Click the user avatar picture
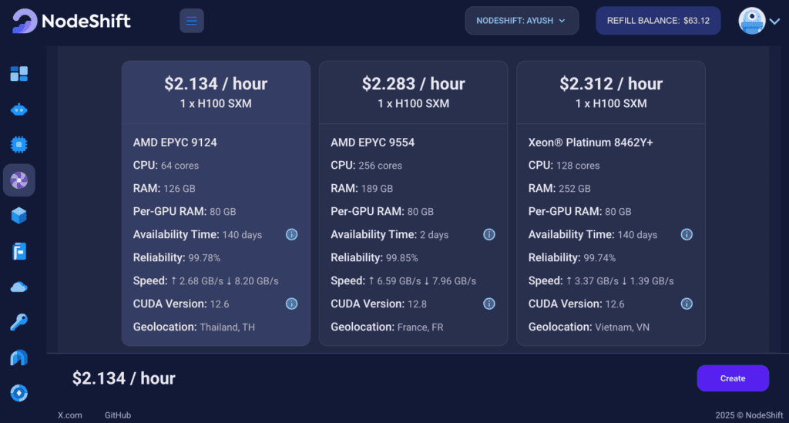This screenshot has height=423, width=789. click(752, 21)
